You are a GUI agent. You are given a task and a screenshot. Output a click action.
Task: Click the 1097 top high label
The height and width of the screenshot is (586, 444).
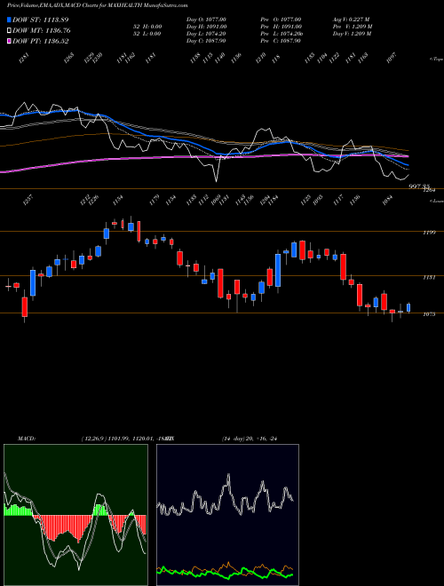coord(391,58)
